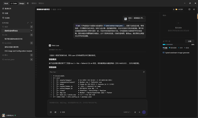Image resolution: width=198 pixels, height=118 pixels.
Task: Click the 食韵 folder label in header
Action: click(53, 9)
